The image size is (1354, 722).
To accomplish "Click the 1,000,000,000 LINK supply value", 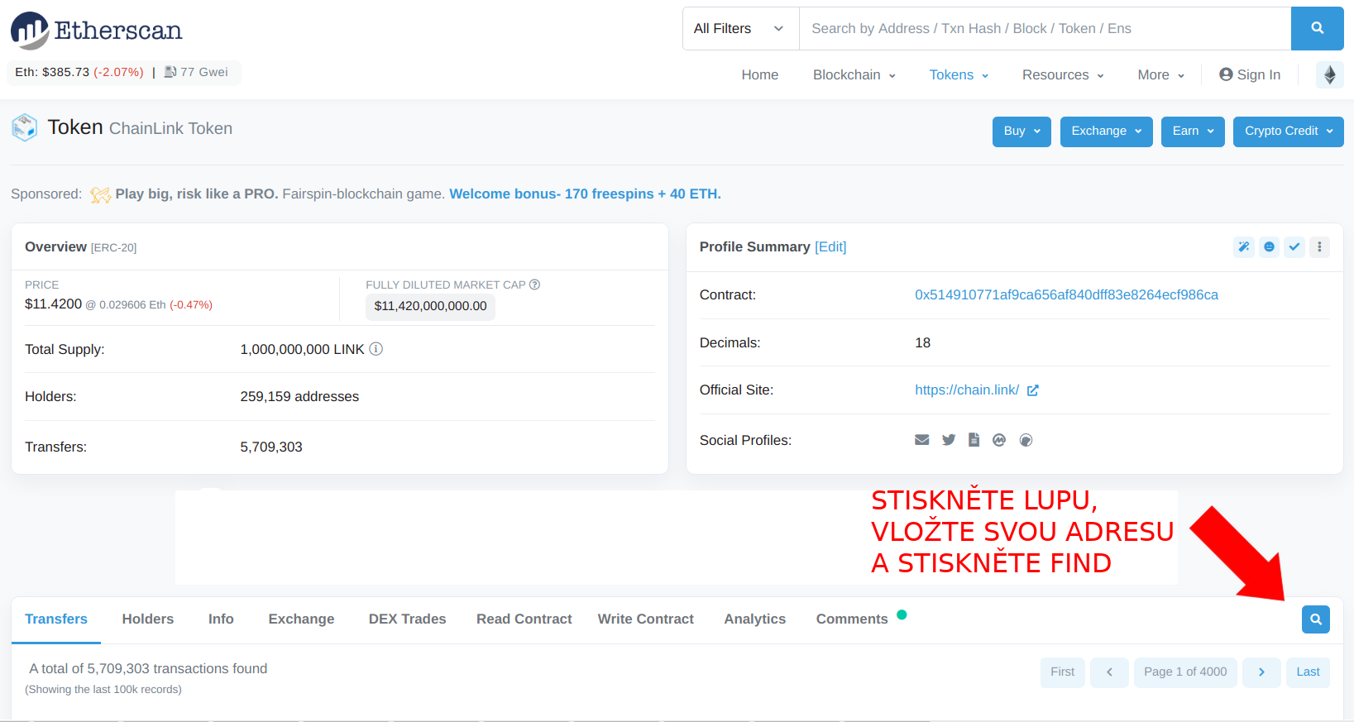I will [x=302, y=350].
